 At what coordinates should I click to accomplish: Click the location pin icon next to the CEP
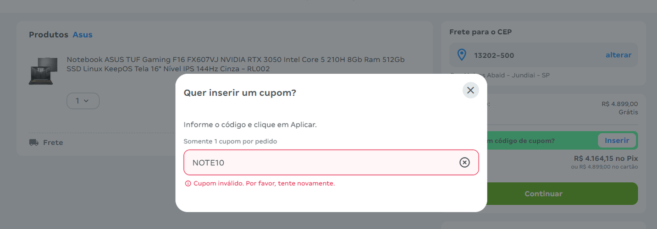(x=462, y=55)
